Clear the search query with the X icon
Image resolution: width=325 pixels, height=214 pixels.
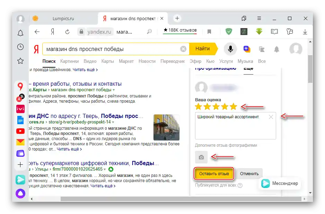[183, 49]
